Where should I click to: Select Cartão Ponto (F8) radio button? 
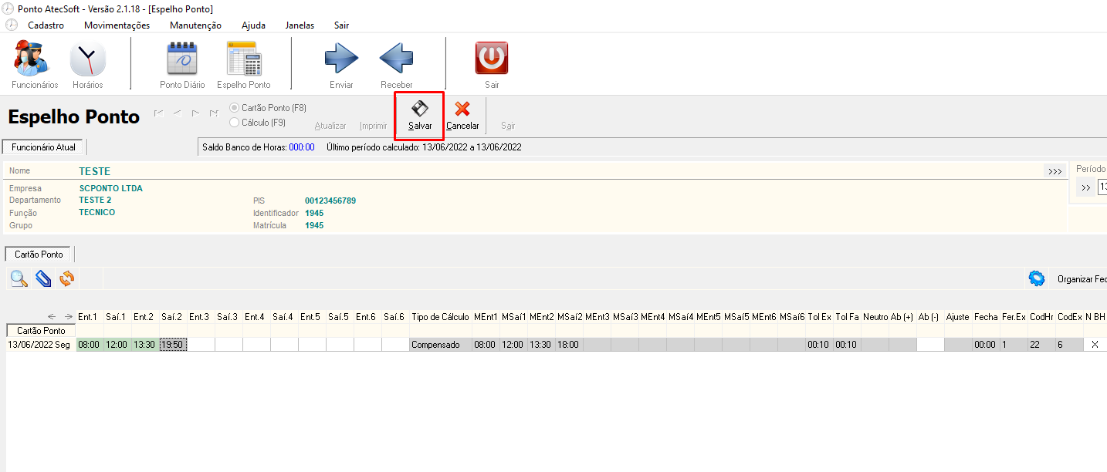pyautogui.click(x=235, y=108)
